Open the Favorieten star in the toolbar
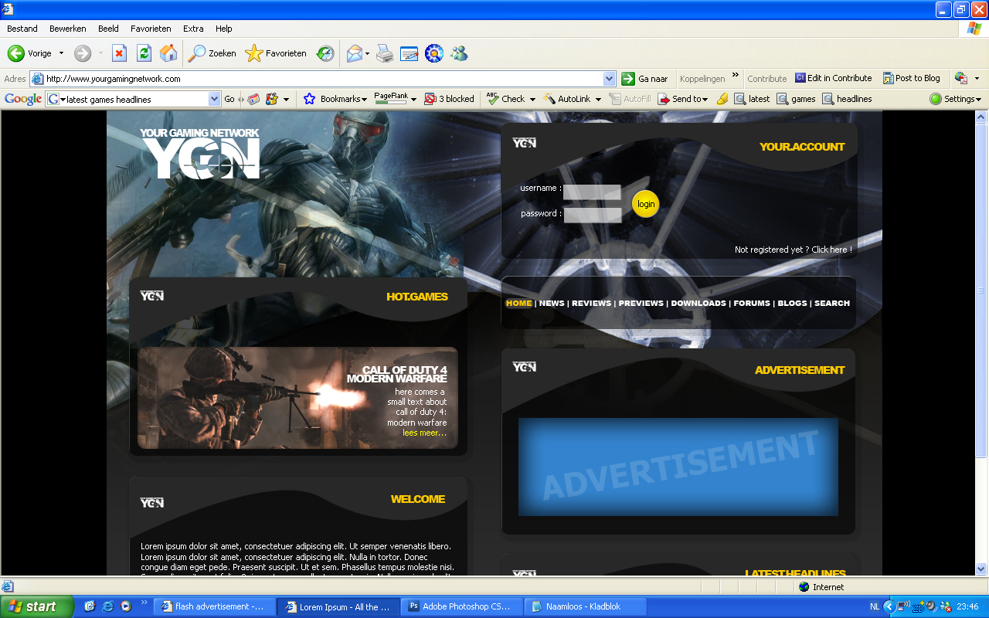 click(276, 53)
